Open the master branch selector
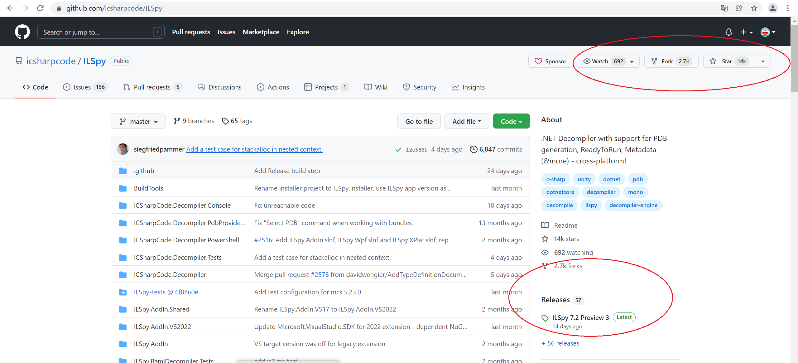This screenshot has width=798, height=363. pos(138,121)
